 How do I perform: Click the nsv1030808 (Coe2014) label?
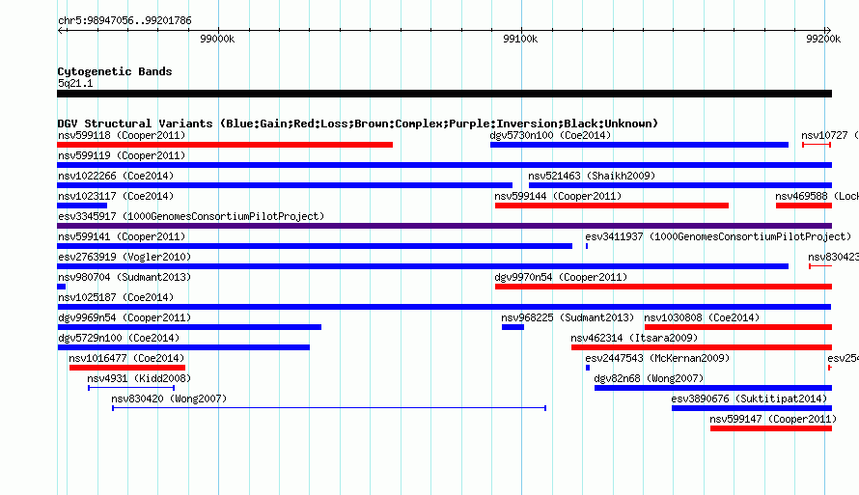702,317
